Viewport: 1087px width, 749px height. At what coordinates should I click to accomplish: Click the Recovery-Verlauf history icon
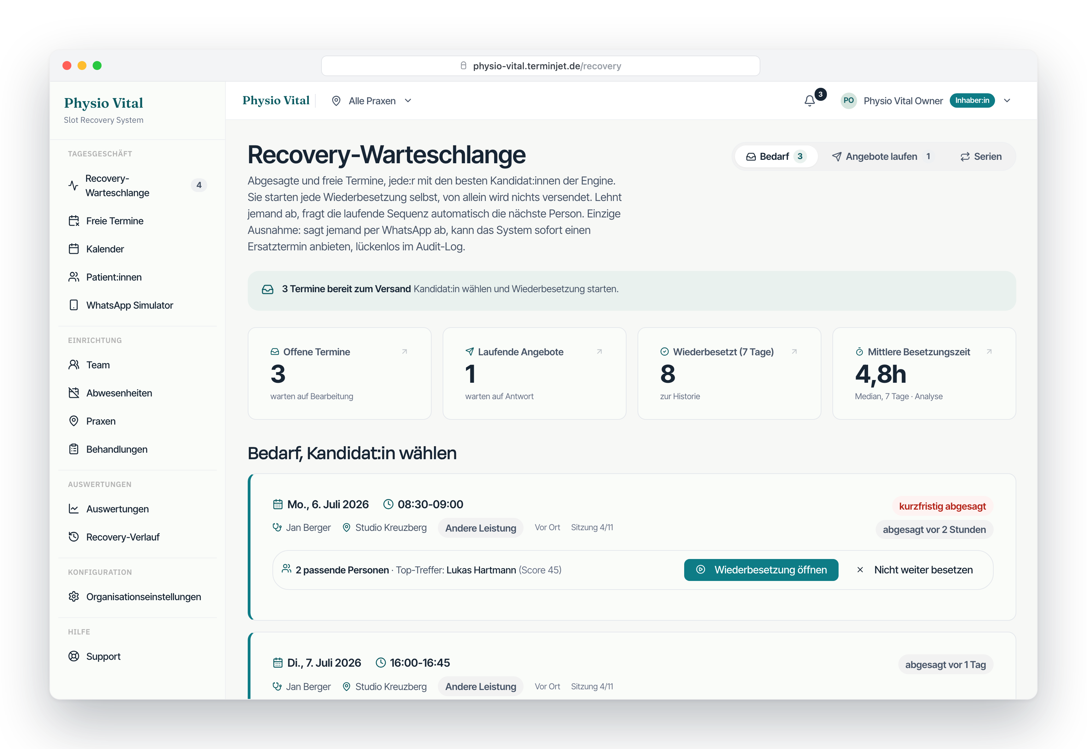click(x=74, y=537)
